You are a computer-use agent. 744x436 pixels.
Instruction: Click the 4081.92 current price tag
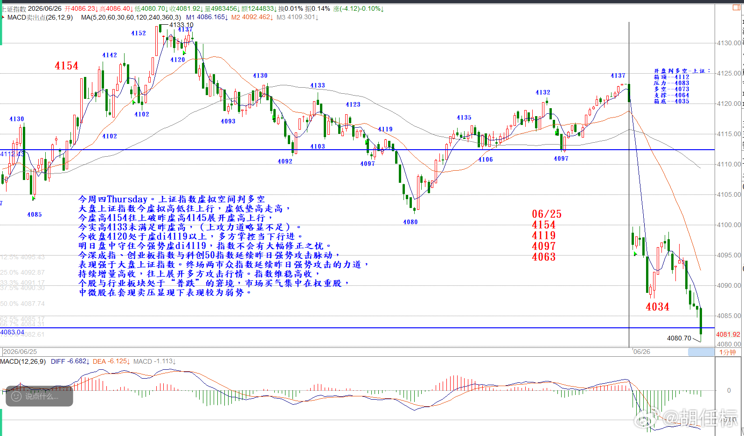(728, 334)
